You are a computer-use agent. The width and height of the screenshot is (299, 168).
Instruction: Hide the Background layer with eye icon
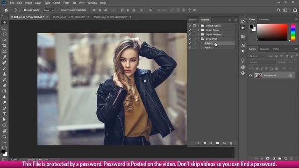click(x=250, y=76)
